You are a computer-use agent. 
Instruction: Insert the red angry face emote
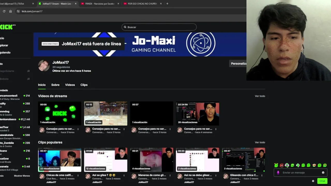[x=282, y=165]
